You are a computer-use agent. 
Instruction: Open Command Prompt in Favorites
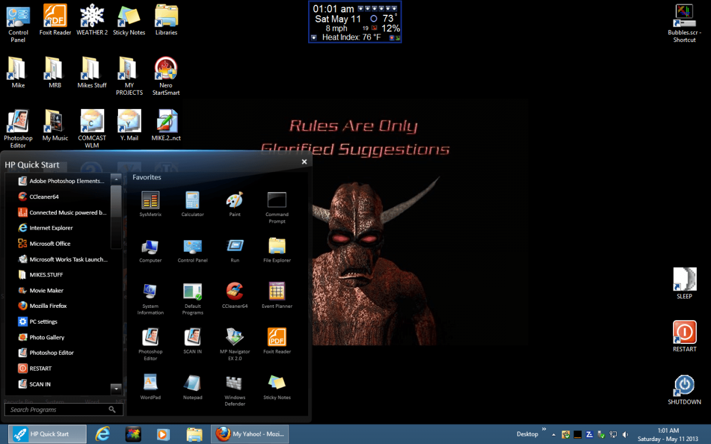(277, 207)
